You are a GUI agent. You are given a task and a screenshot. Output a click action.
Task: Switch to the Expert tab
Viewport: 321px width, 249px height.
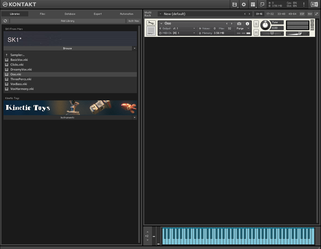pos(98,14)
